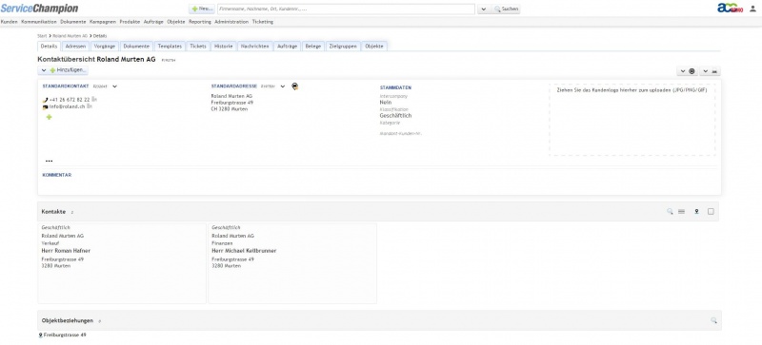762x345 pixels.
Task: Add contact detail via green plus icon
Action: [50, 117]
